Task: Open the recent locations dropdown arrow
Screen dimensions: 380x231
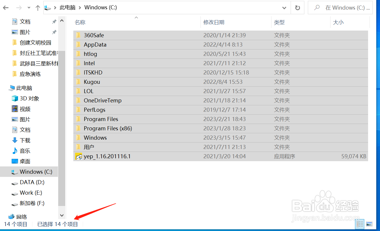Action: click(x=29, y=8)
